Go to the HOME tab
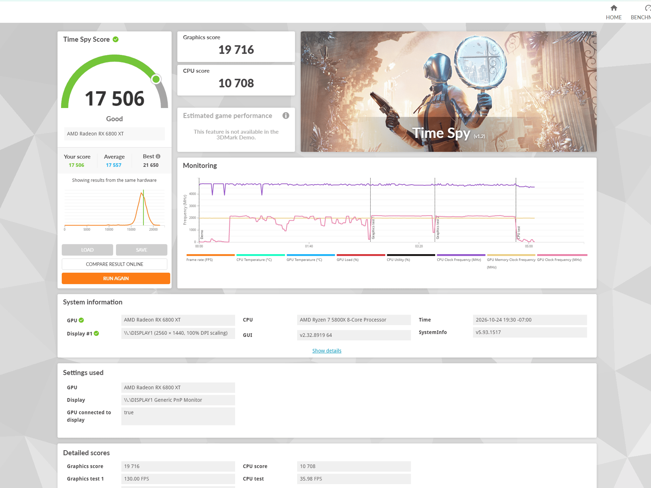This screenshot has height=488, width=651. (x=613, y=12)
